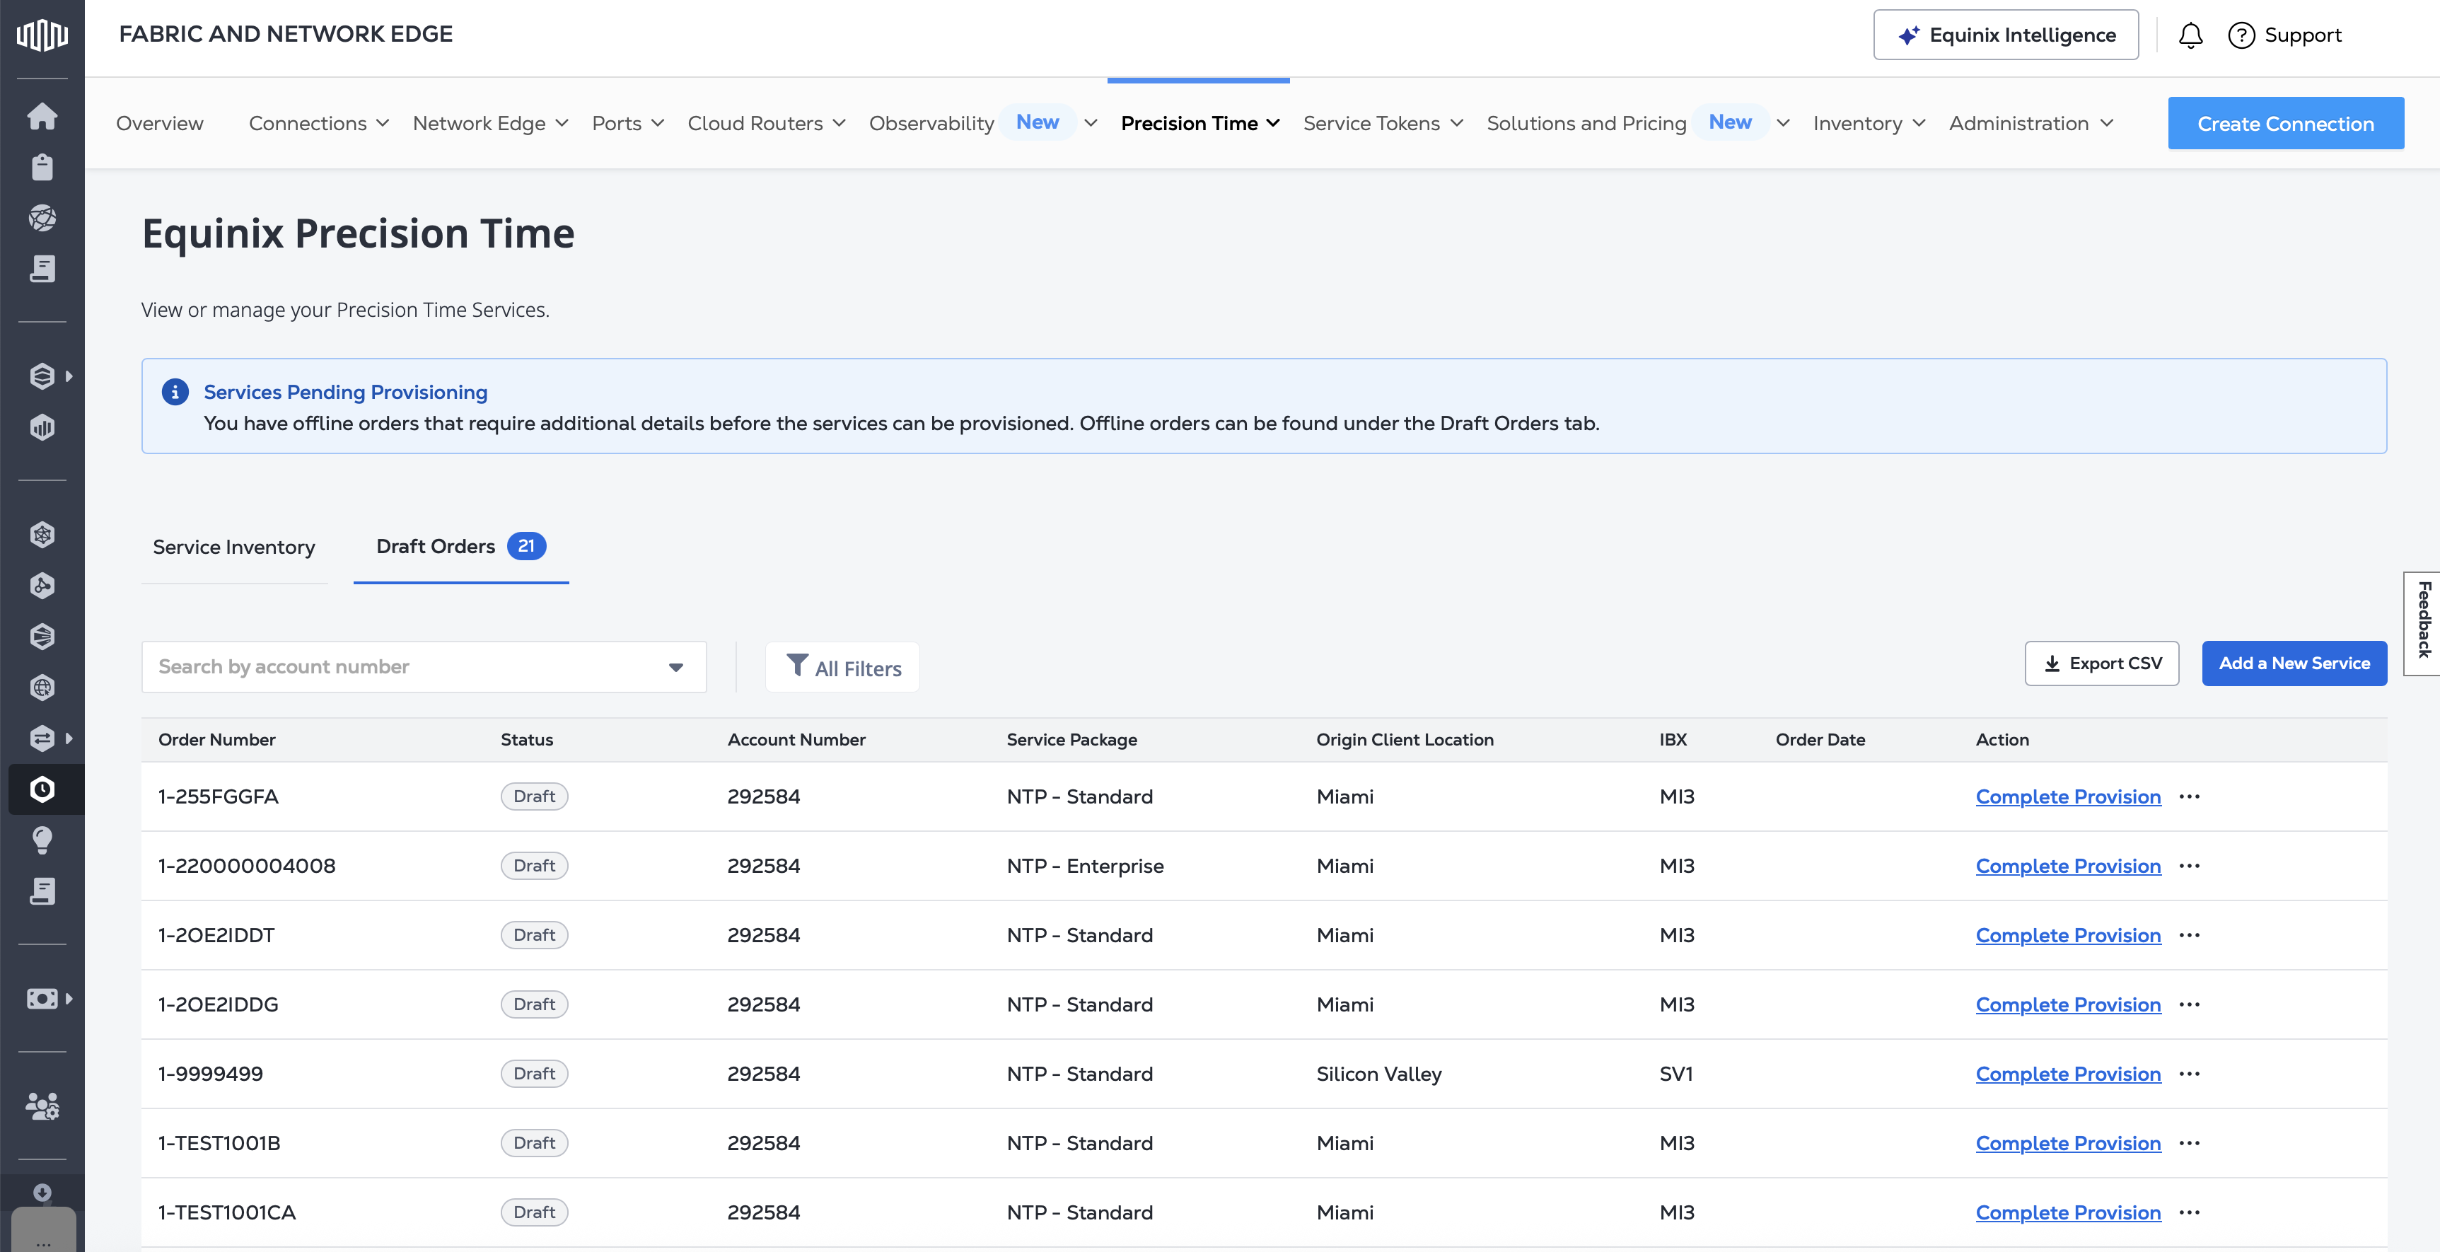This screenshot has width=2440, height=1252.
Task: Click the clipboard icon in the sidebar
Action: click(x=42, y=168)
